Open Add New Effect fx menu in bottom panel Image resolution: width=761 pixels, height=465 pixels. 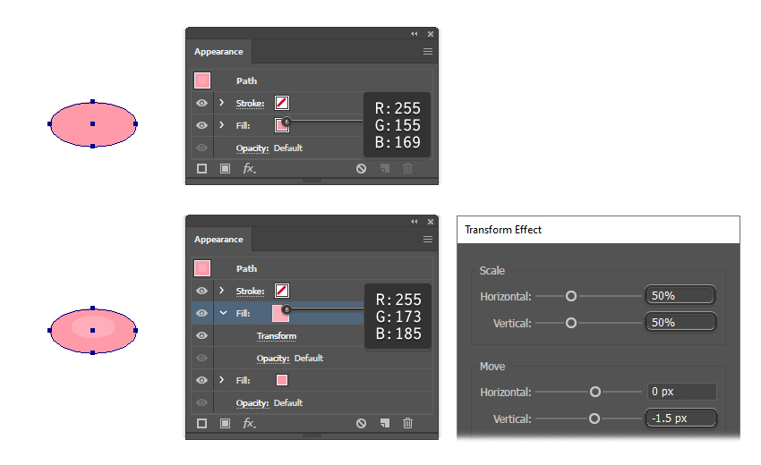tap(250, 423)
